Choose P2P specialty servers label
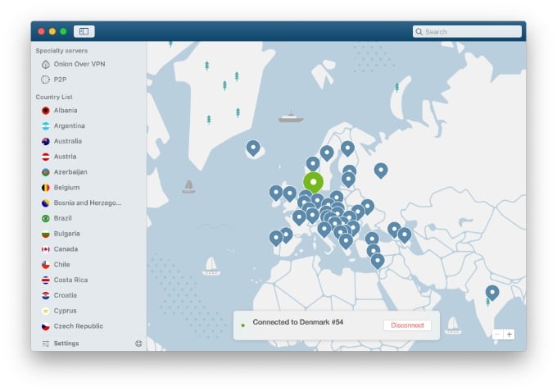 pos(60,80)
